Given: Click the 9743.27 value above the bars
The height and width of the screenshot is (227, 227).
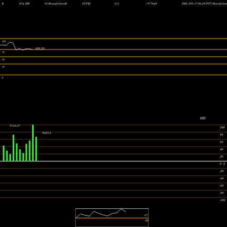Looking at the screenshot, I should click(x=15, y=126).
